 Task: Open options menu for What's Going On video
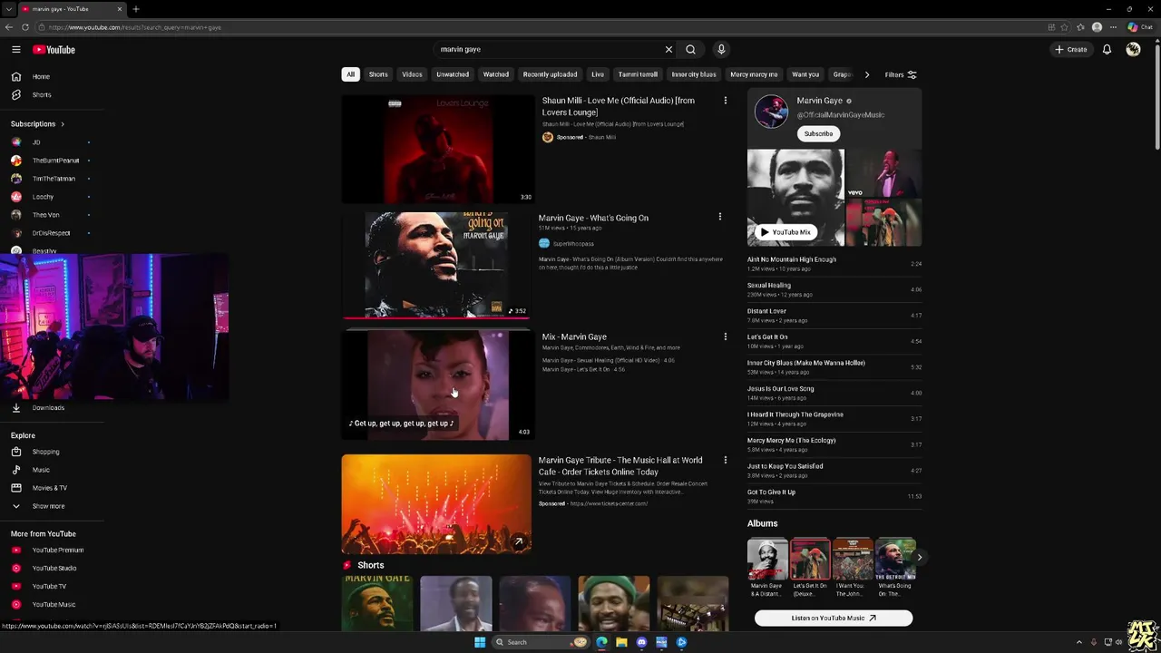(x=720, y=218)
